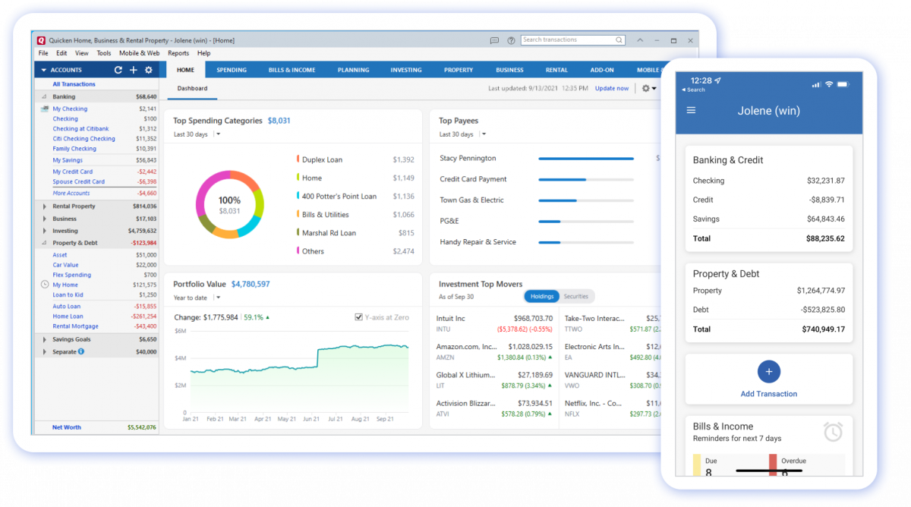The width and height of the screenshot is (911, 507).
Task: Open the File menu
Action: (43, 53)
